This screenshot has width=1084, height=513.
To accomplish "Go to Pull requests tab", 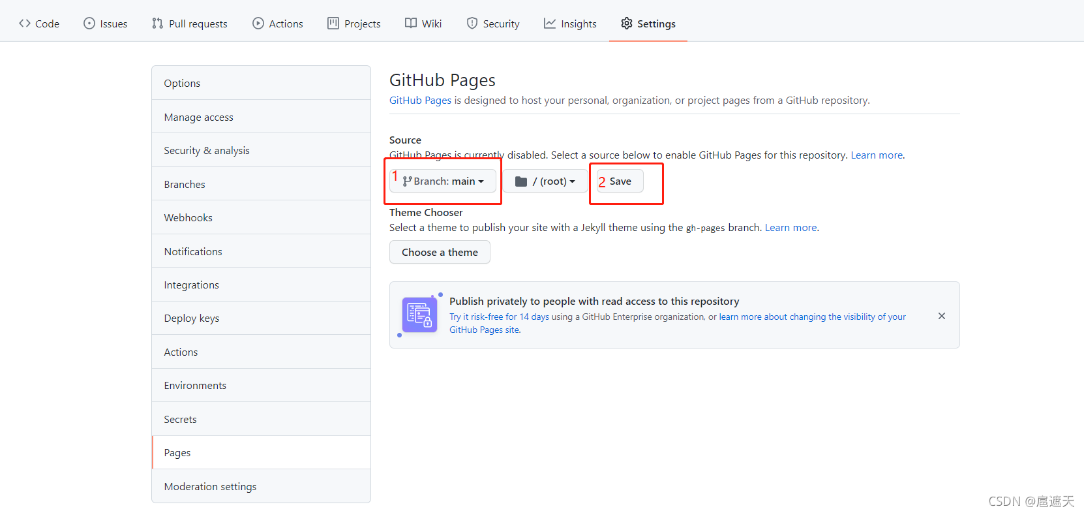I will click(x=190, y=23).
